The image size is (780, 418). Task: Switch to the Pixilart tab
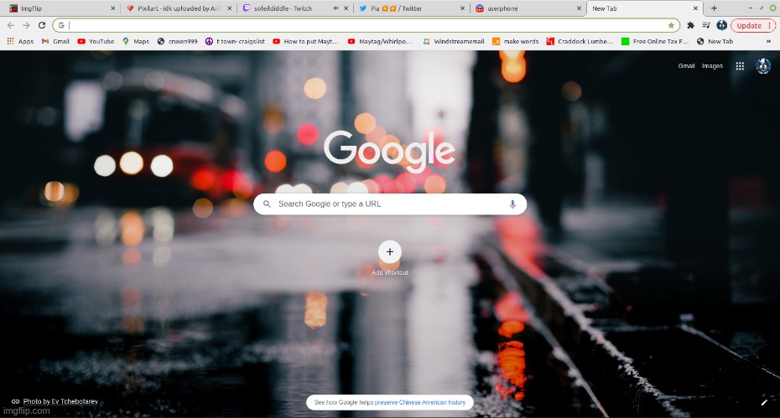[x=178, y=8]
